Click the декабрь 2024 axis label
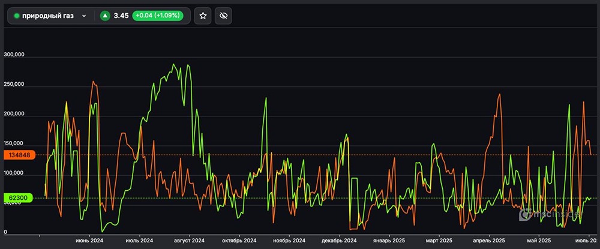This screenshot has width=600, height=249. pos(338,240)
